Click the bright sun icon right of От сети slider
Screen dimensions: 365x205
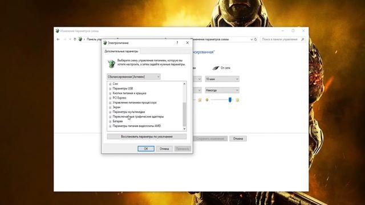click(x=237, y=100)
